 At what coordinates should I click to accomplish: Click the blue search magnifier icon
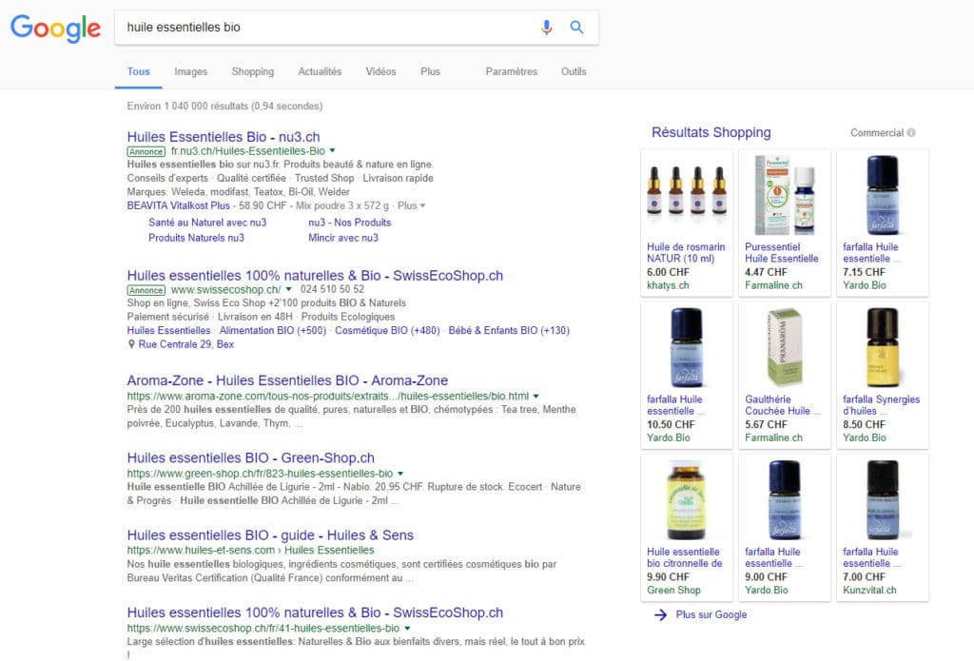576,28
